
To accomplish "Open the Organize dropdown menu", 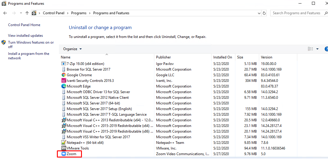I will 72,49.
